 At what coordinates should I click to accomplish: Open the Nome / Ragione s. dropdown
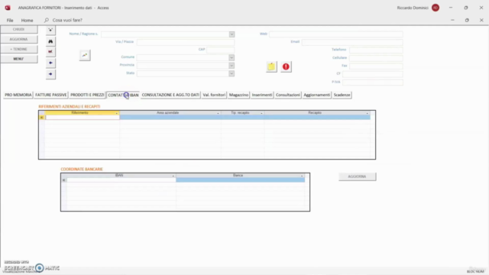pyautogui.click(x=232, y=34)
